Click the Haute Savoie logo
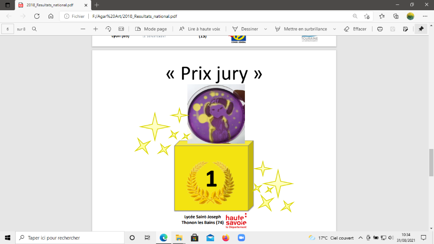 point(236,221)
